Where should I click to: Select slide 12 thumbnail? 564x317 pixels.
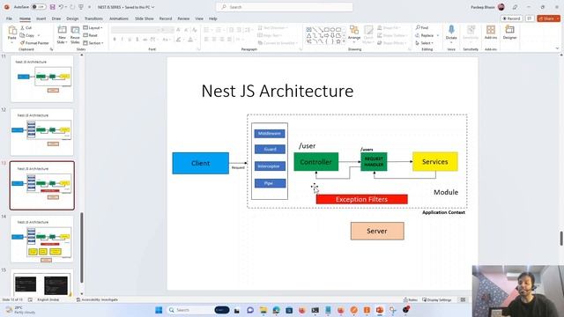[x=42, y=132]
